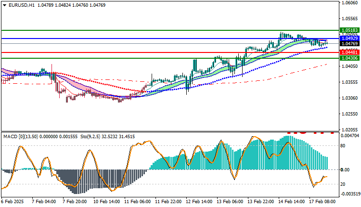Click the 7 Feb 04:00 time label

coord(44,202)
